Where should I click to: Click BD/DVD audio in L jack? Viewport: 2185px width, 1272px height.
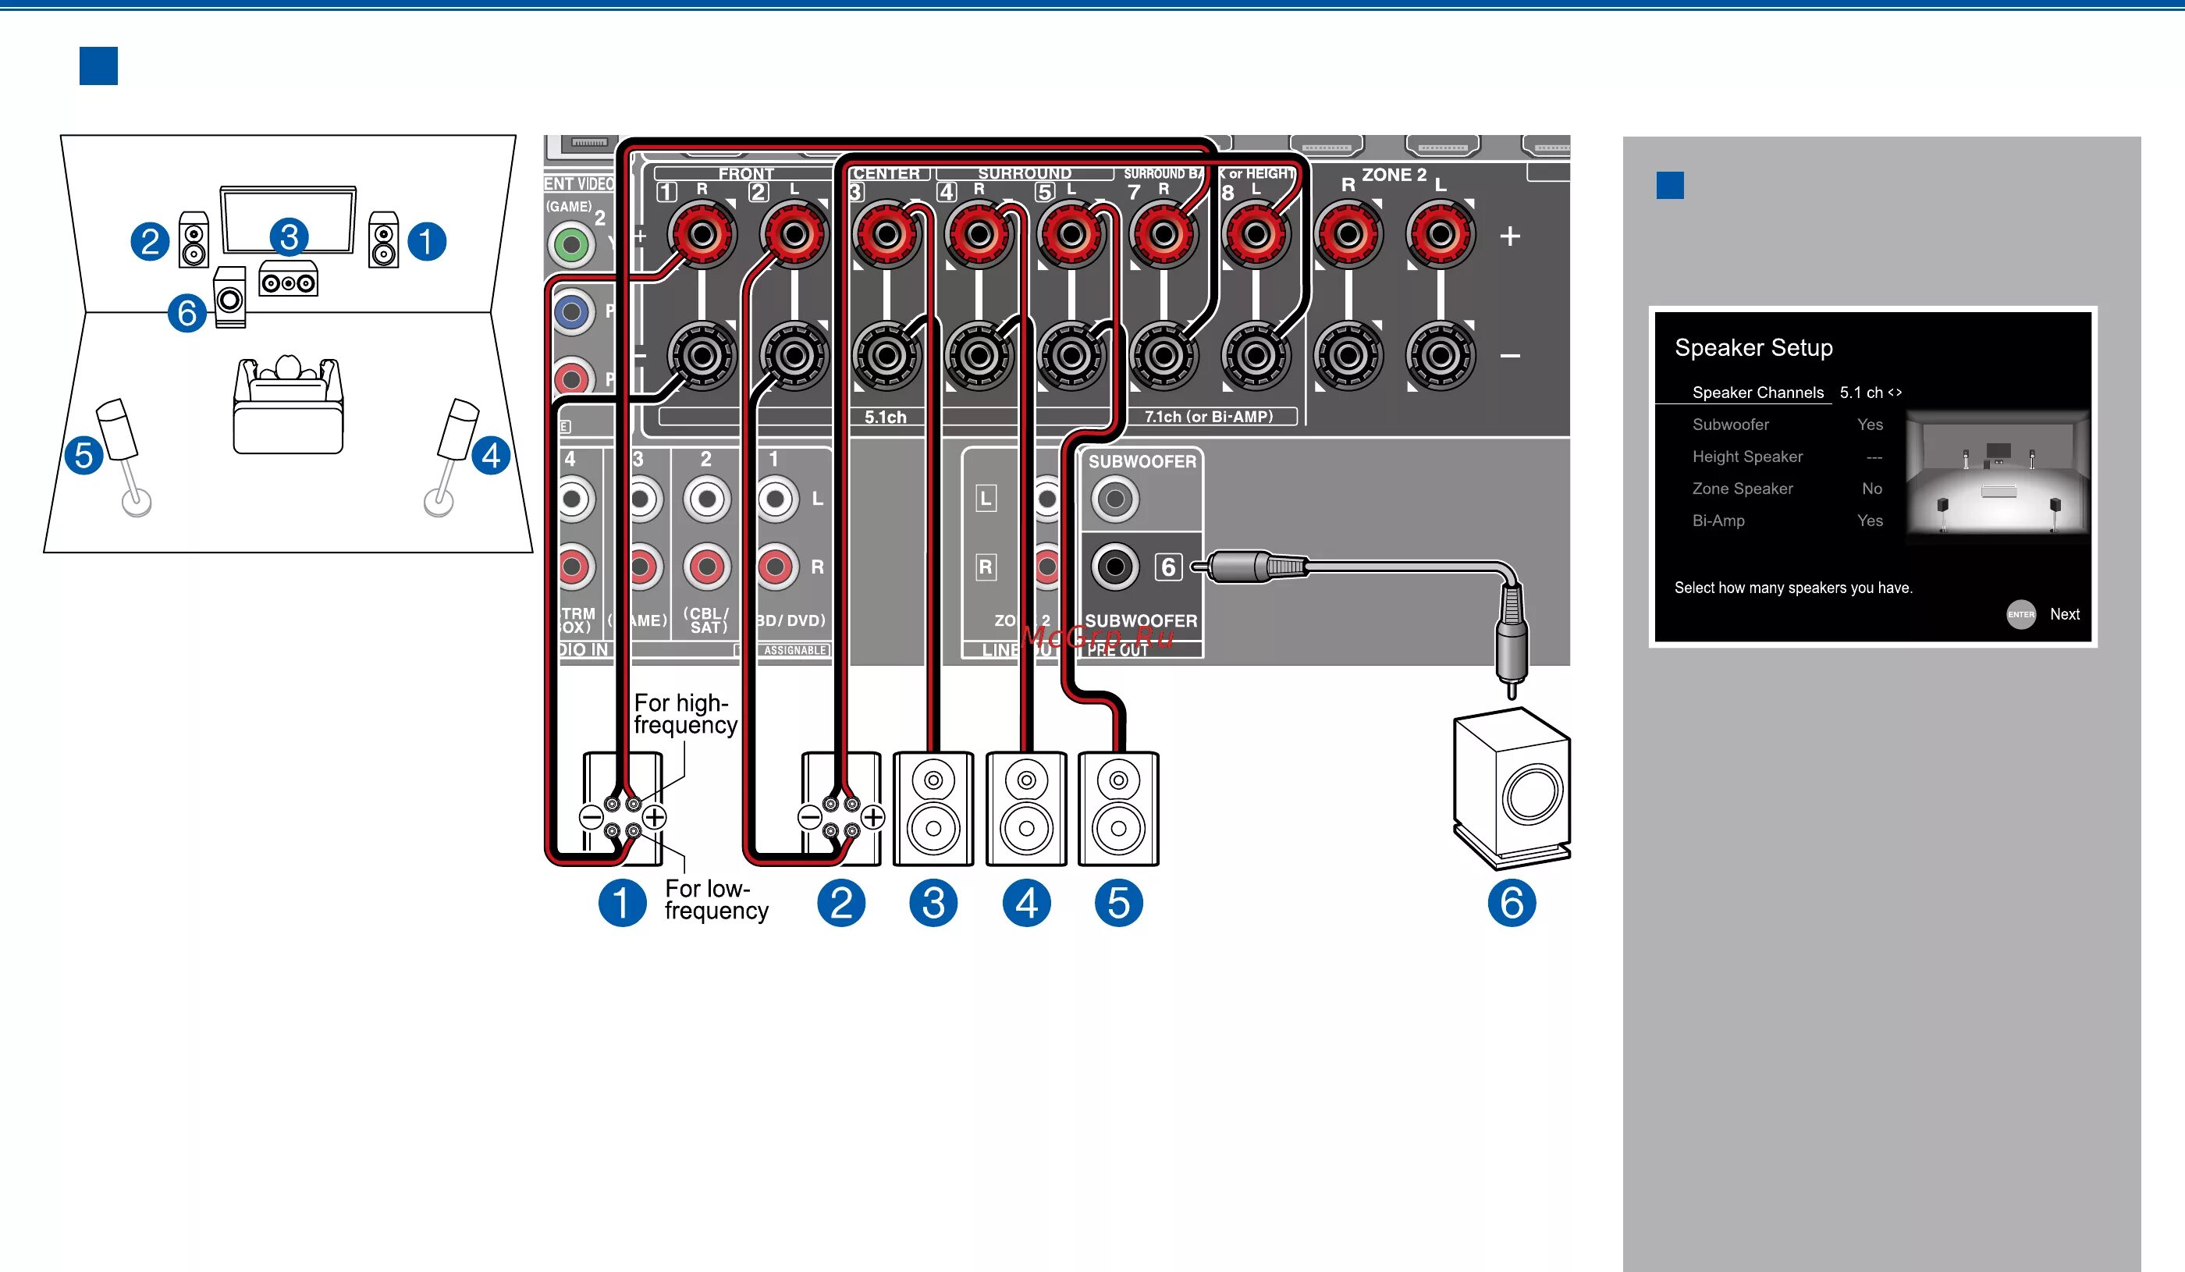(x=776, y=499)
